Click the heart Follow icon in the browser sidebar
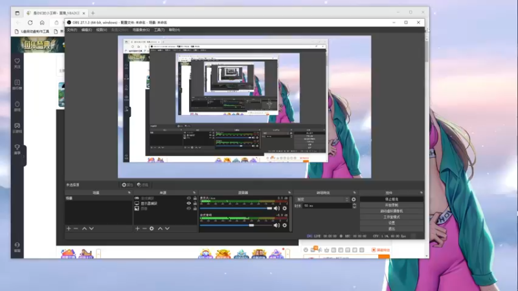Image resolution: width=518 pixels, height=291 pixels. pyautogui.click(x=17, y=61)
